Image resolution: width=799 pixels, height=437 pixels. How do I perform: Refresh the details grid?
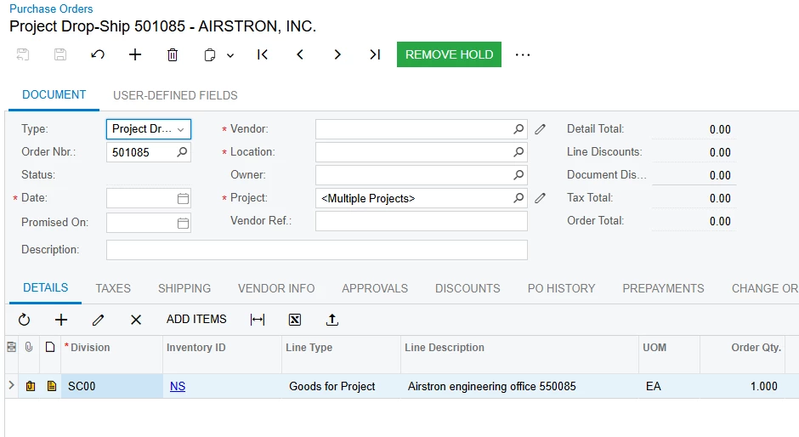pos(24,320)
